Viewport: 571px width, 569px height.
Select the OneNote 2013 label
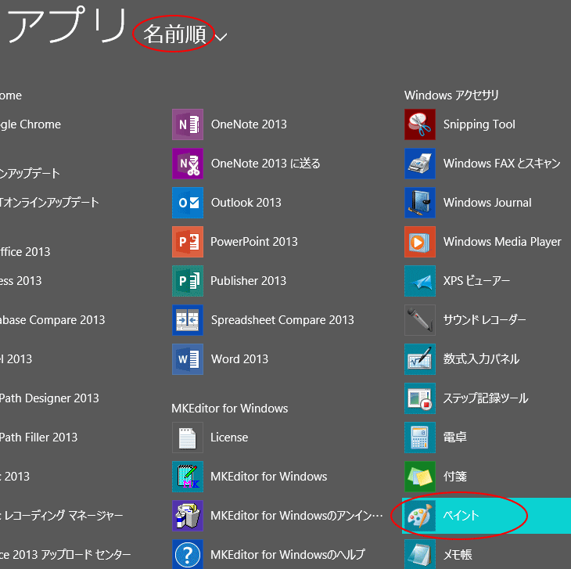point(249,124)
